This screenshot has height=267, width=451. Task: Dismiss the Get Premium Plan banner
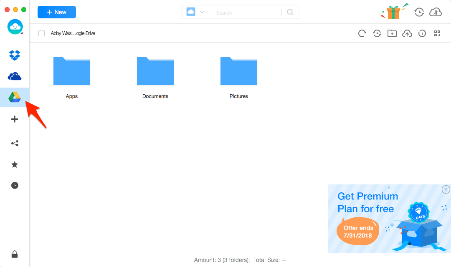(x=446, y=189)
